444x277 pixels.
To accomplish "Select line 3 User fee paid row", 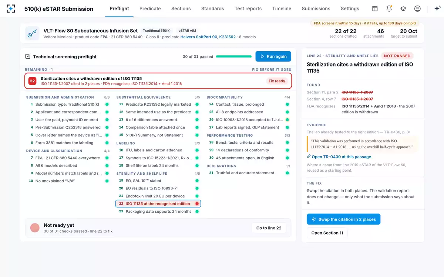I will [x=68, y=120].
